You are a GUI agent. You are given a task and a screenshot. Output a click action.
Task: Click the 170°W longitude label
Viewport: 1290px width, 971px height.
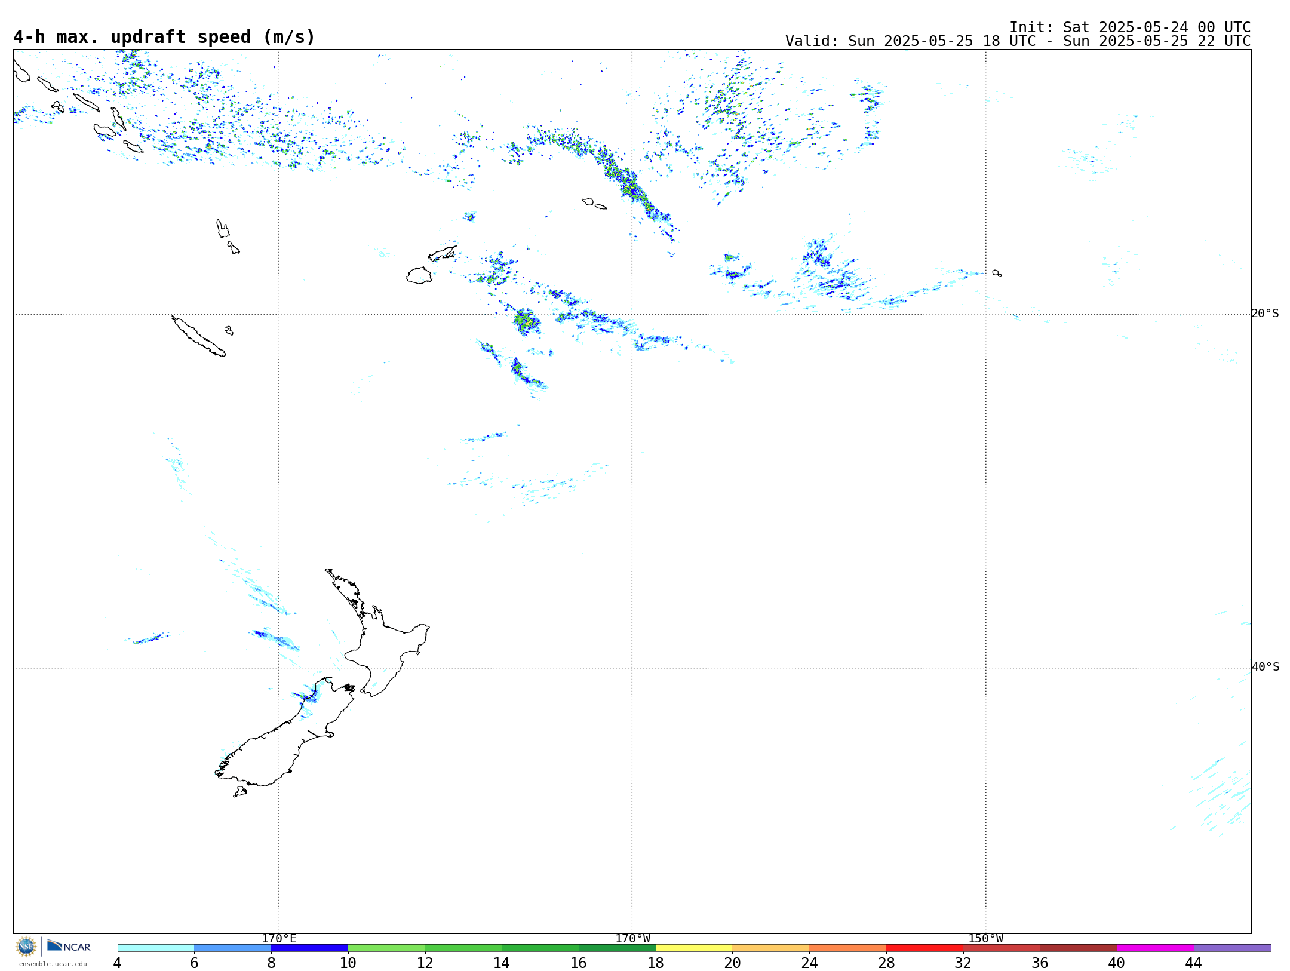point(632,939)
